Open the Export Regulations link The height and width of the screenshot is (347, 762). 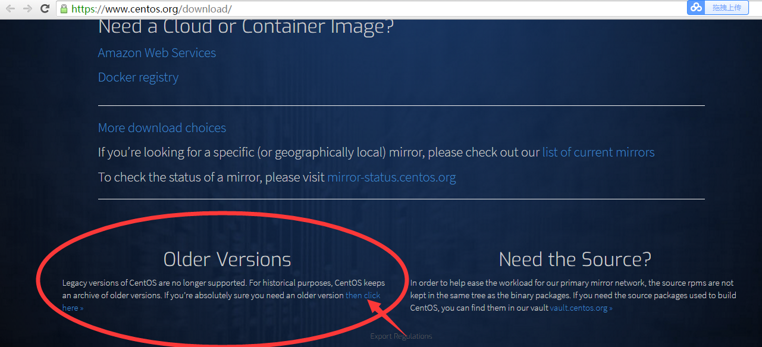401,336
